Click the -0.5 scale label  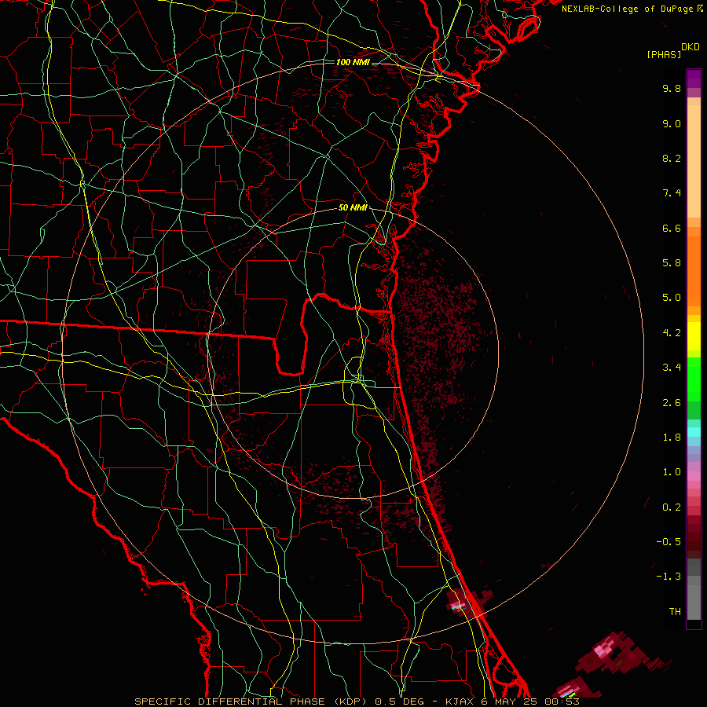(x=669, y=542)
